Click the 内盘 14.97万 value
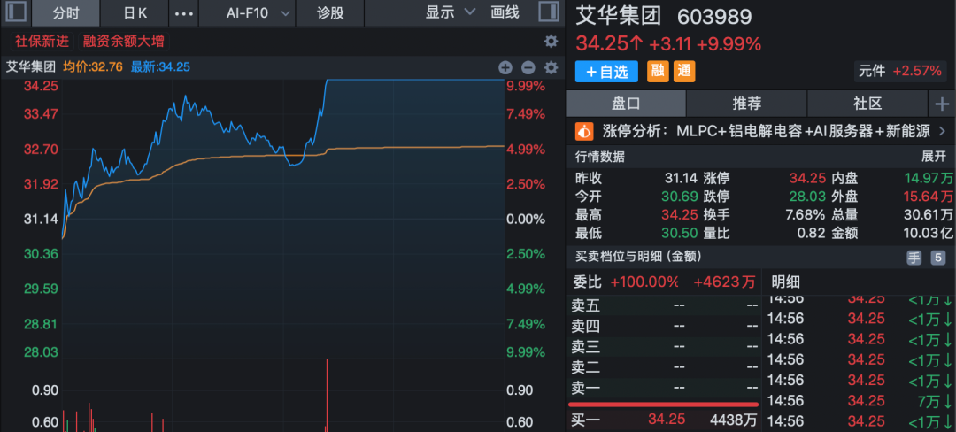This screenshot has width=956, height=432. [x=929, y=179]
